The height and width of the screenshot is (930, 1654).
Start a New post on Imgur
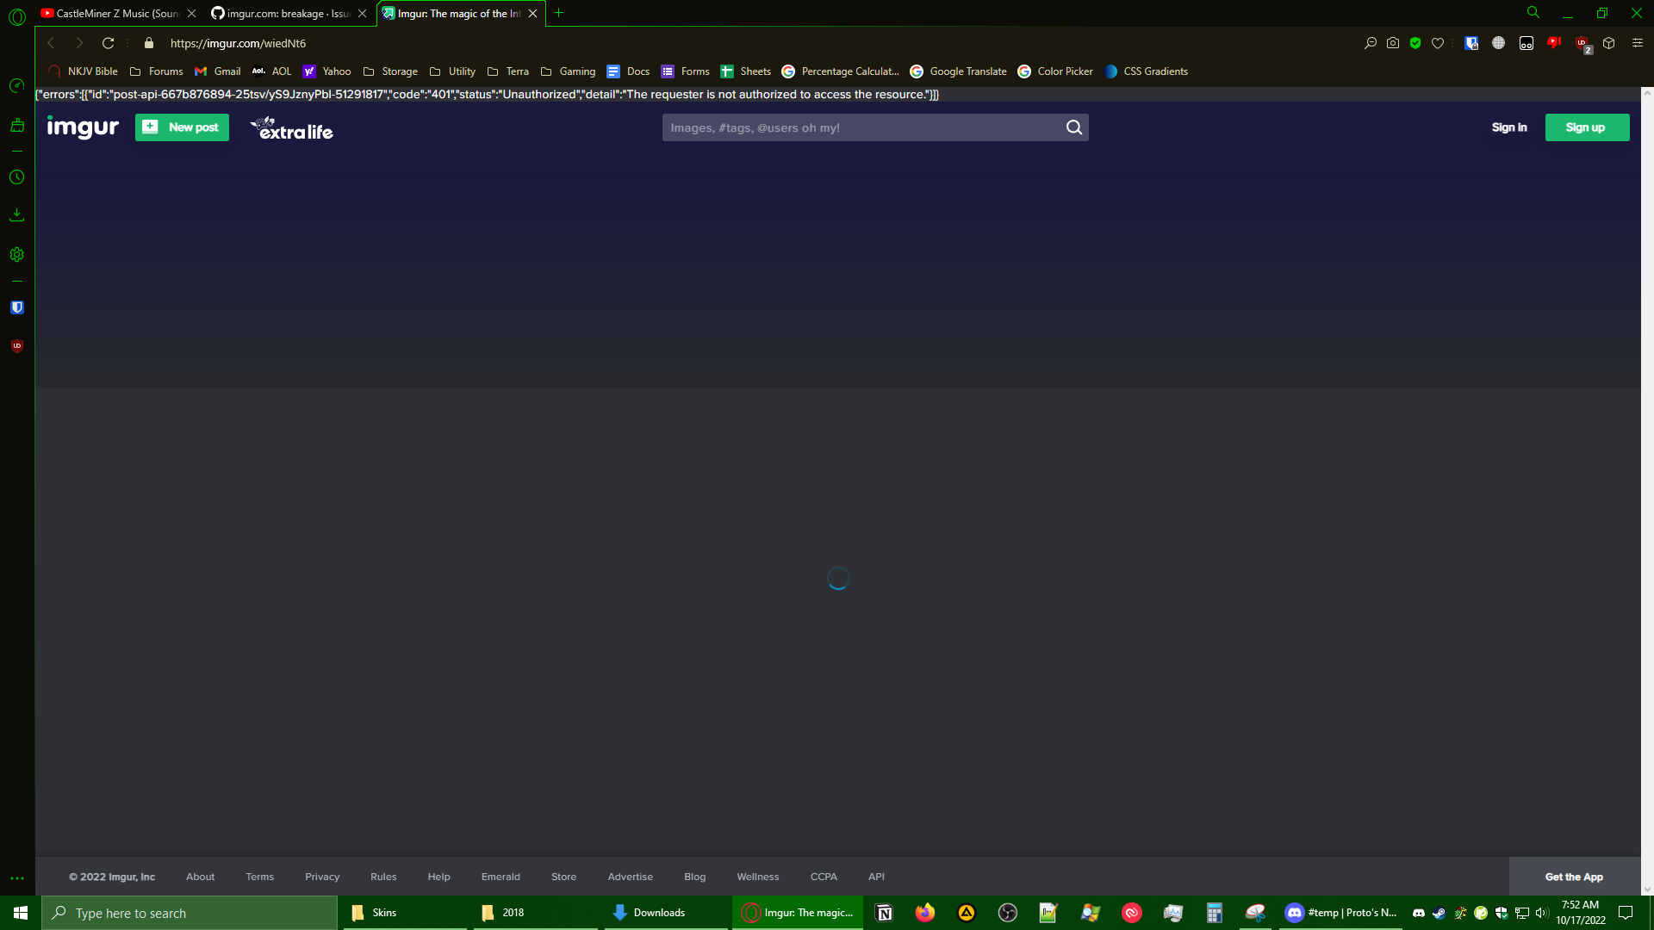coord(182,127)
